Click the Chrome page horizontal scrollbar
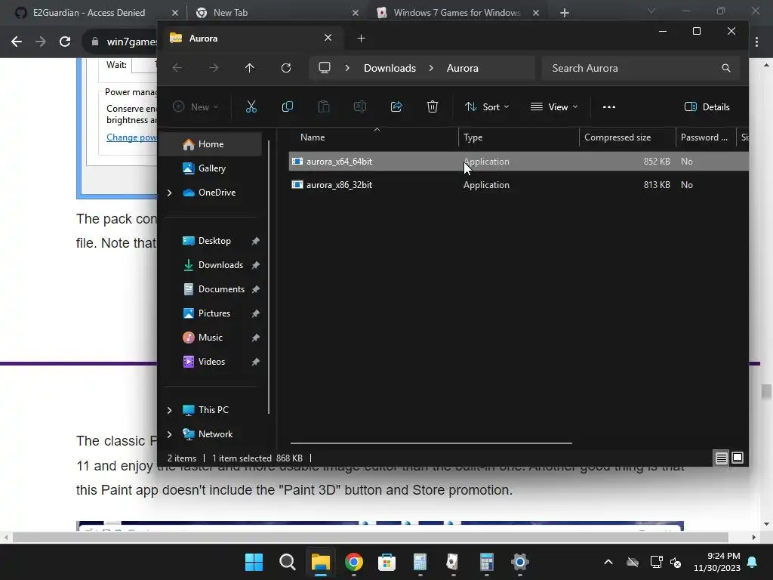 370,537
